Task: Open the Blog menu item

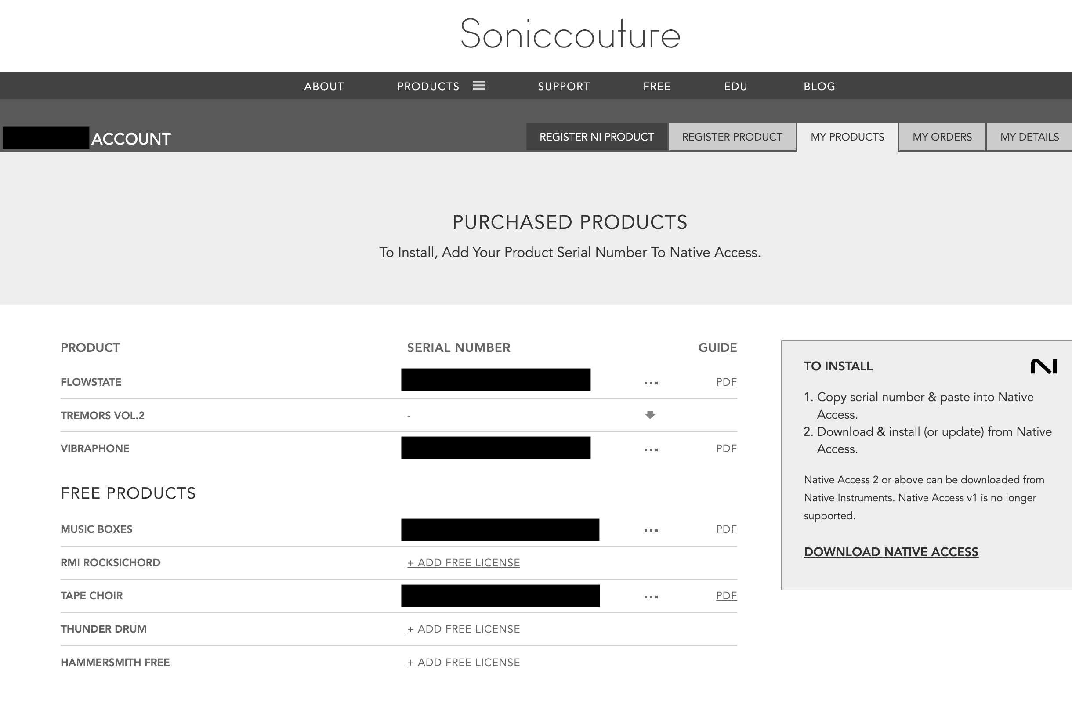Action: (819, 86)
